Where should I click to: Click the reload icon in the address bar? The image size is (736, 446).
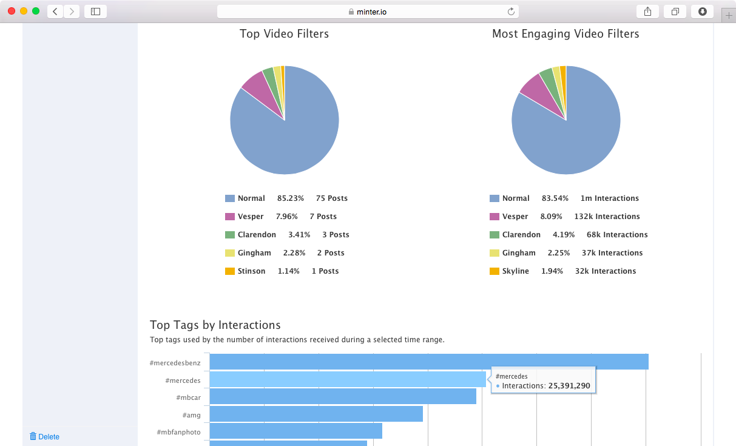tap(511, 10)
